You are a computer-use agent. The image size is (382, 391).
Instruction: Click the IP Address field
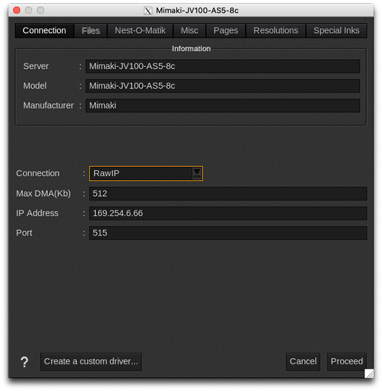point(228,213)
